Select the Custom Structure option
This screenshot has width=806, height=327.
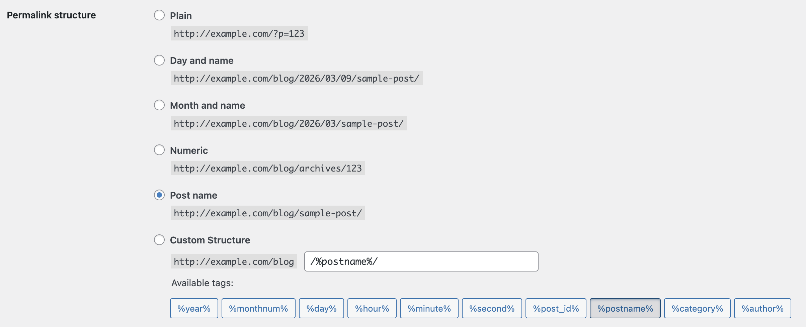point(159,240)
